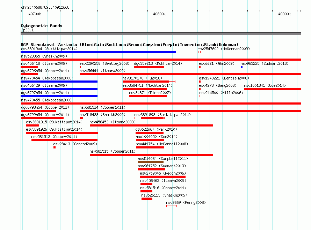
Task: Select dgv6796n54 (Cooper2011) label
Action: tap(45, 71)
